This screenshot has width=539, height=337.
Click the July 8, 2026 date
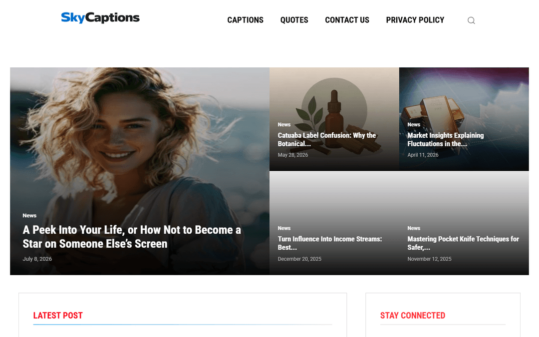37,259
